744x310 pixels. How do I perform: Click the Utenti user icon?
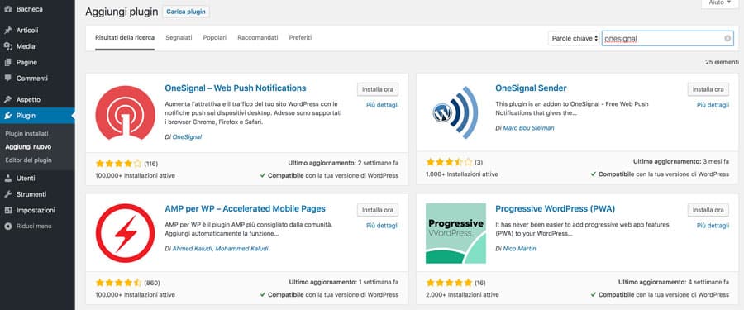coord(7,178)
